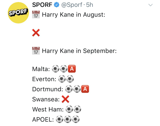Click the red A emoji on Malta line
The height and width of the screenshot is (126, 160).
(x=72, y=69)
